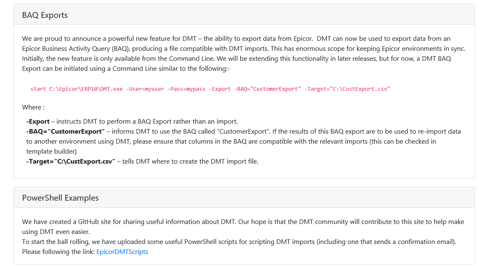Click the word start in the command line
The width and height of the screenshot is (482, 266).
point(38,89)
